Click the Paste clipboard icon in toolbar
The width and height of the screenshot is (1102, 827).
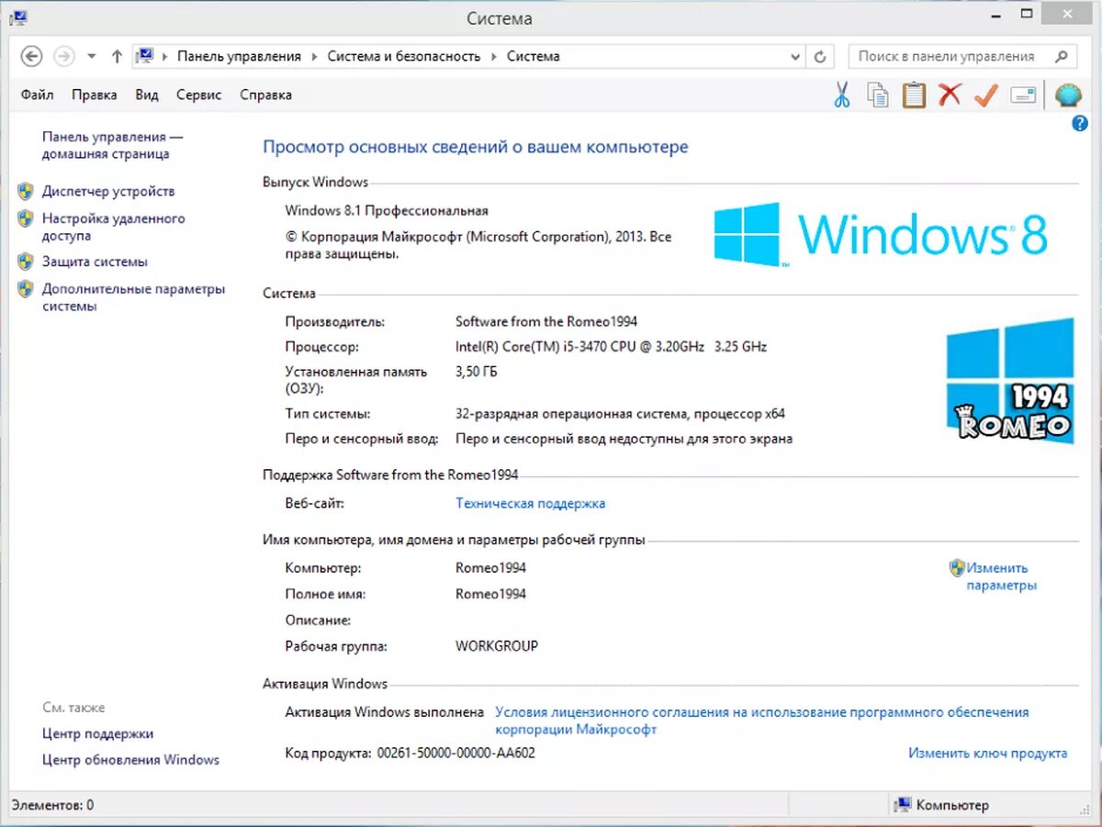tap(914, 95)
